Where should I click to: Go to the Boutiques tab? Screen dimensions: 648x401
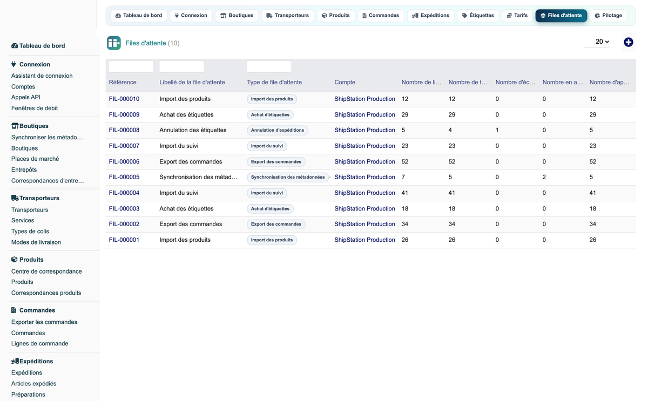237,16
